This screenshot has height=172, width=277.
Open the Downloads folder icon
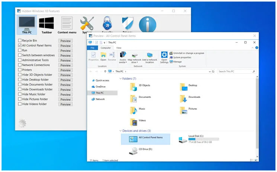point(184,99)
